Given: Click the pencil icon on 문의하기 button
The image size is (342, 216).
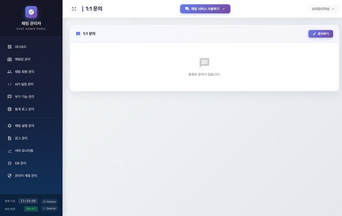Looking at the screenshot, I should point(314,34).
